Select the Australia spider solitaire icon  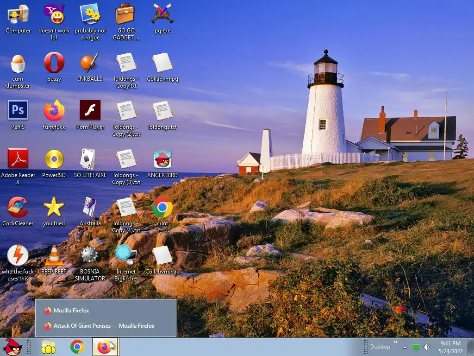[x=90, y=211]
